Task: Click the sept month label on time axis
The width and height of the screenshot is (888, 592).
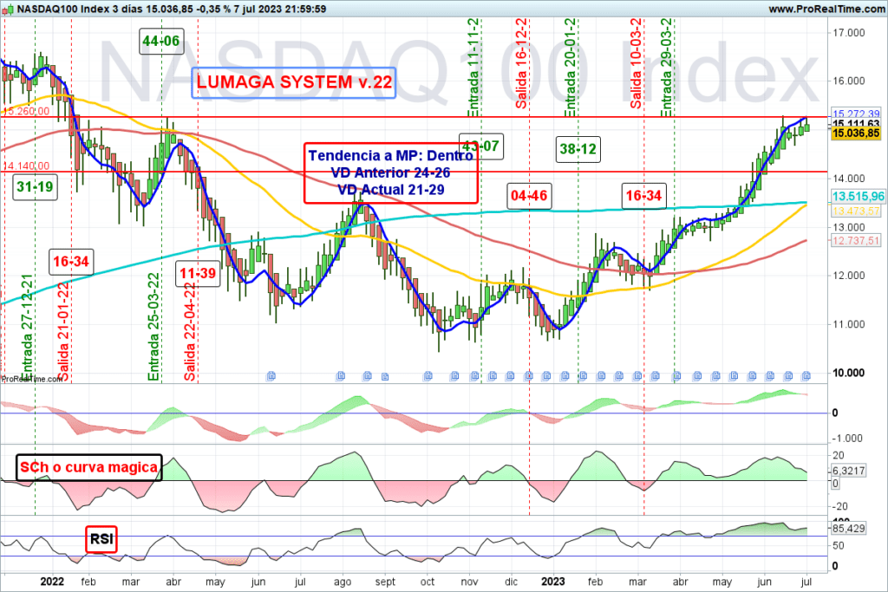Action: click(385, 582)
